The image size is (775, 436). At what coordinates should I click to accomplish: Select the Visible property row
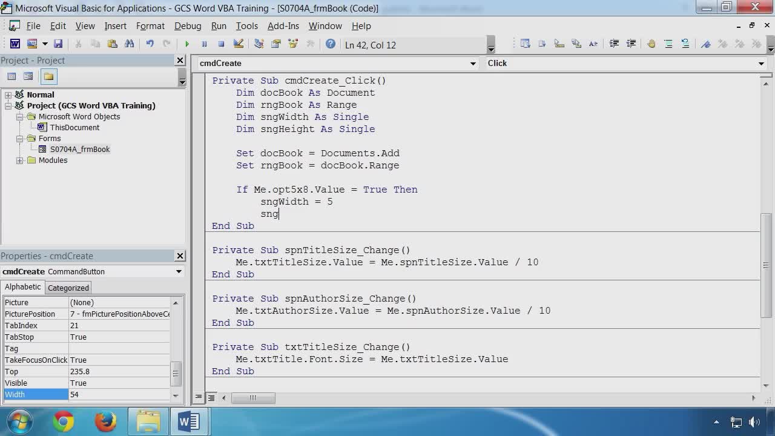[87, 383]
